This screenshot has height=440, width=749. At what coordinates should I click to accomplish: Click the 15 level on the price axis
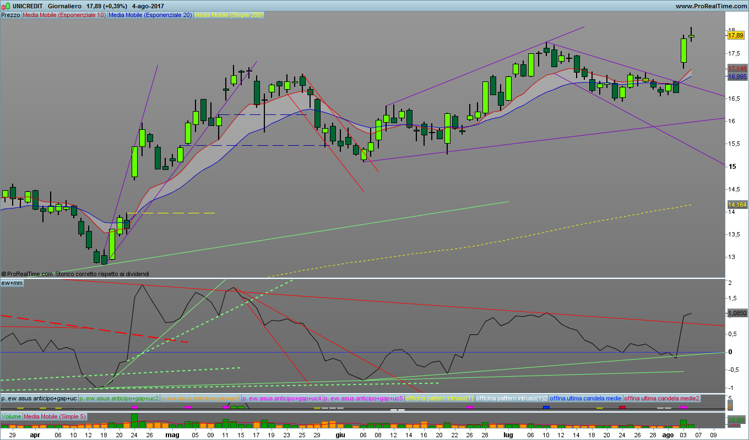pyautogui.click(x=731, y=166)
